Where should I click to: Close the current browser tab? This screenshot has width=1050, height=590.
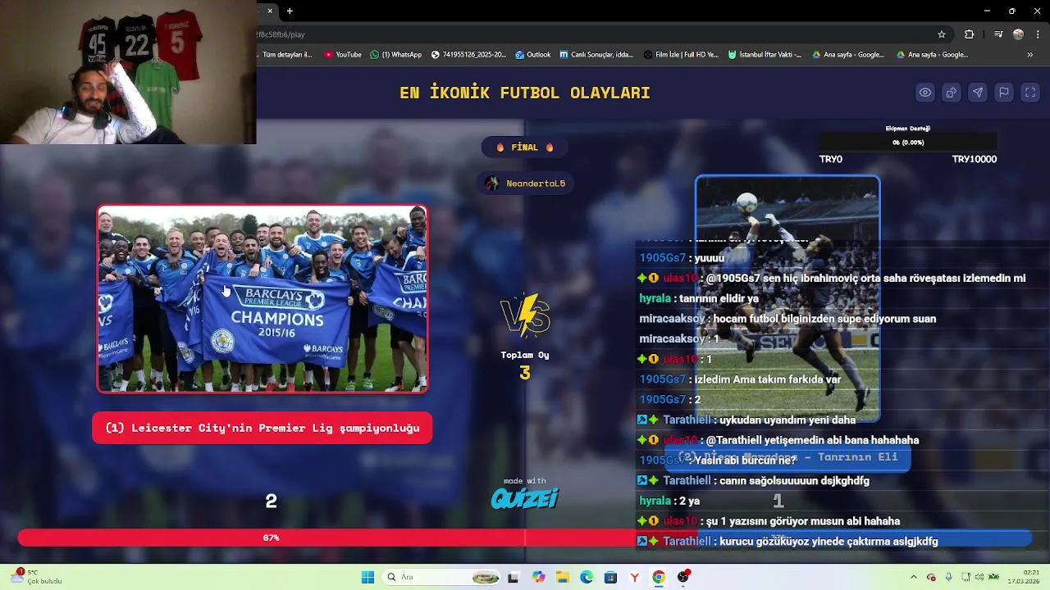[270, 11]
